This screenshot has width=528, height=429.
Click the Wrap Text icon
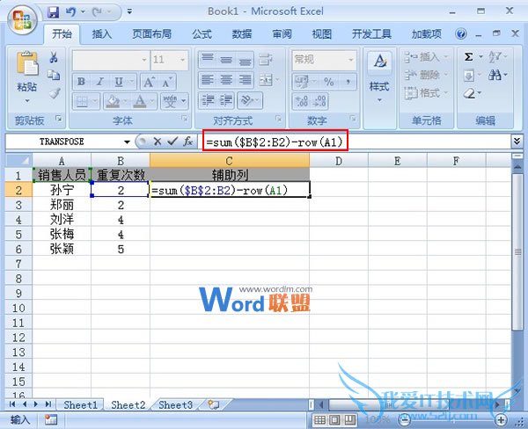(266, 60)
